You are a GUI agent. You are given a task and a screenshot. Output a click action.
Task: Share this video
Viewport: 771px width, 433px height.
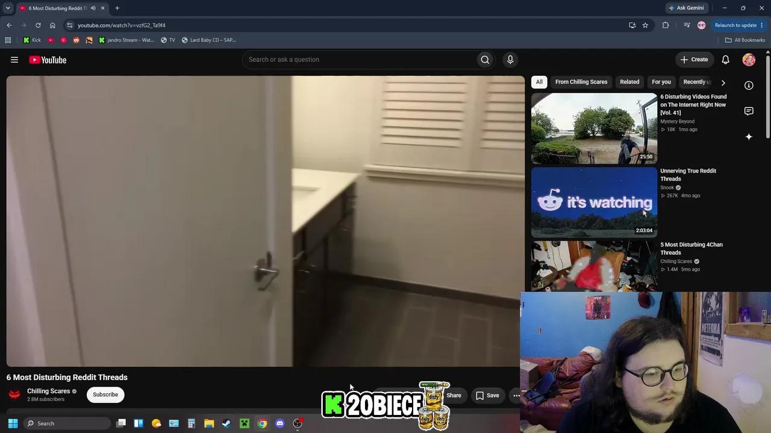(x=454, y=396)
